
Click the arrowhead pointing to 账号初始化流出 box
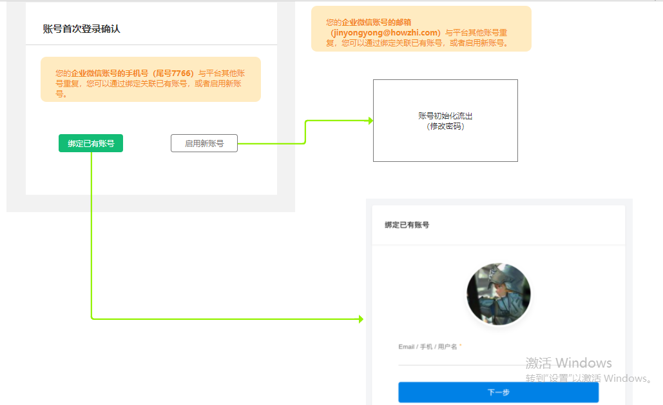pyautogui.click(x=370, y=121)
